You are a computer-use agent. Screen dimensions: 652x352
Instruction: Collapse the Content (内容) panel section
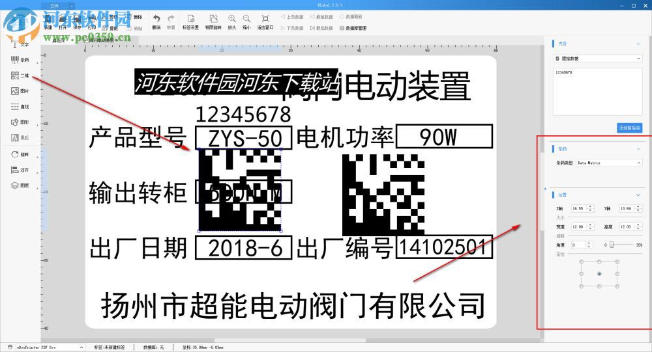638,44
